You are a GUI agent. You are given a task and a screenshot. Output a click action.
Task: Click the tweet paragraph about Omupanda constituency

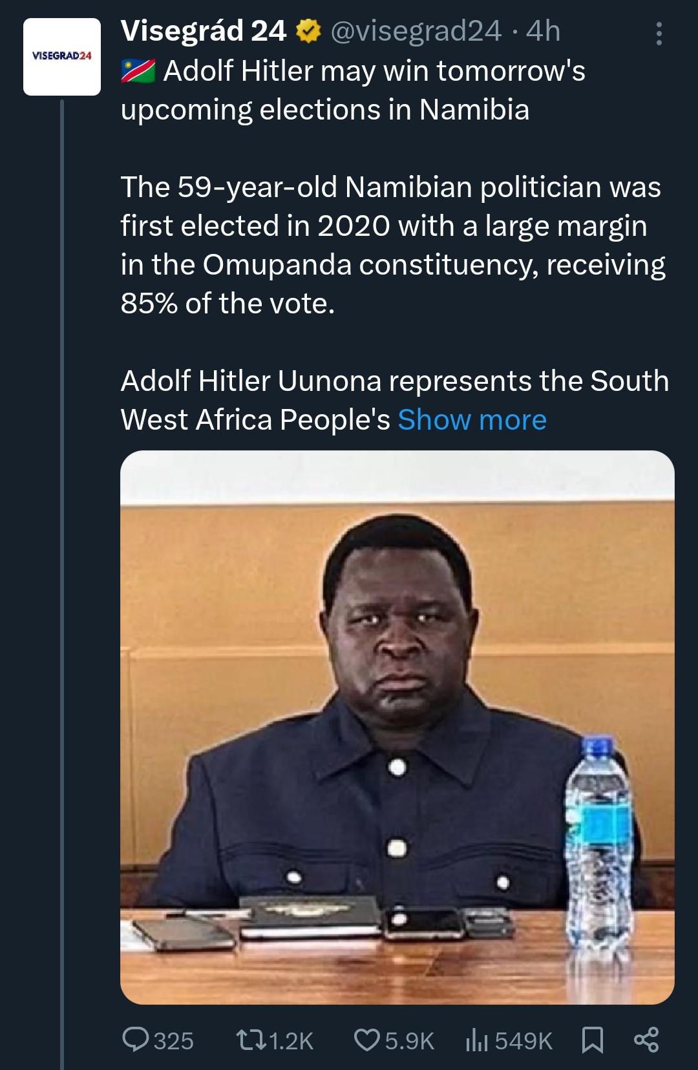(392, 246)
